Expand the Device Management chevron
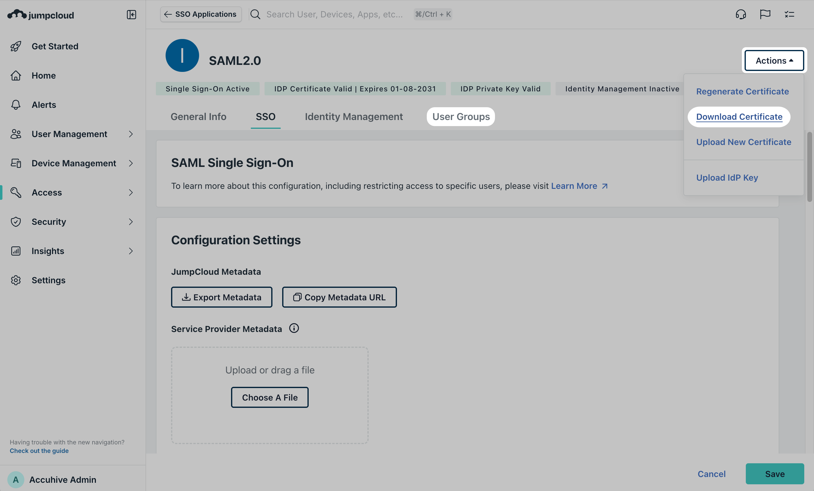The width and height of the screenshot is (814, 491). [131, 163]
